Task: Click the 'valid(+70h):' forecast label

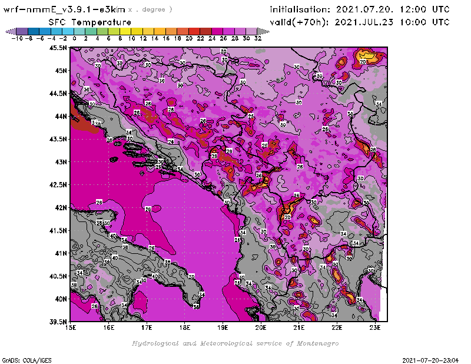Action: click(300, 22)
